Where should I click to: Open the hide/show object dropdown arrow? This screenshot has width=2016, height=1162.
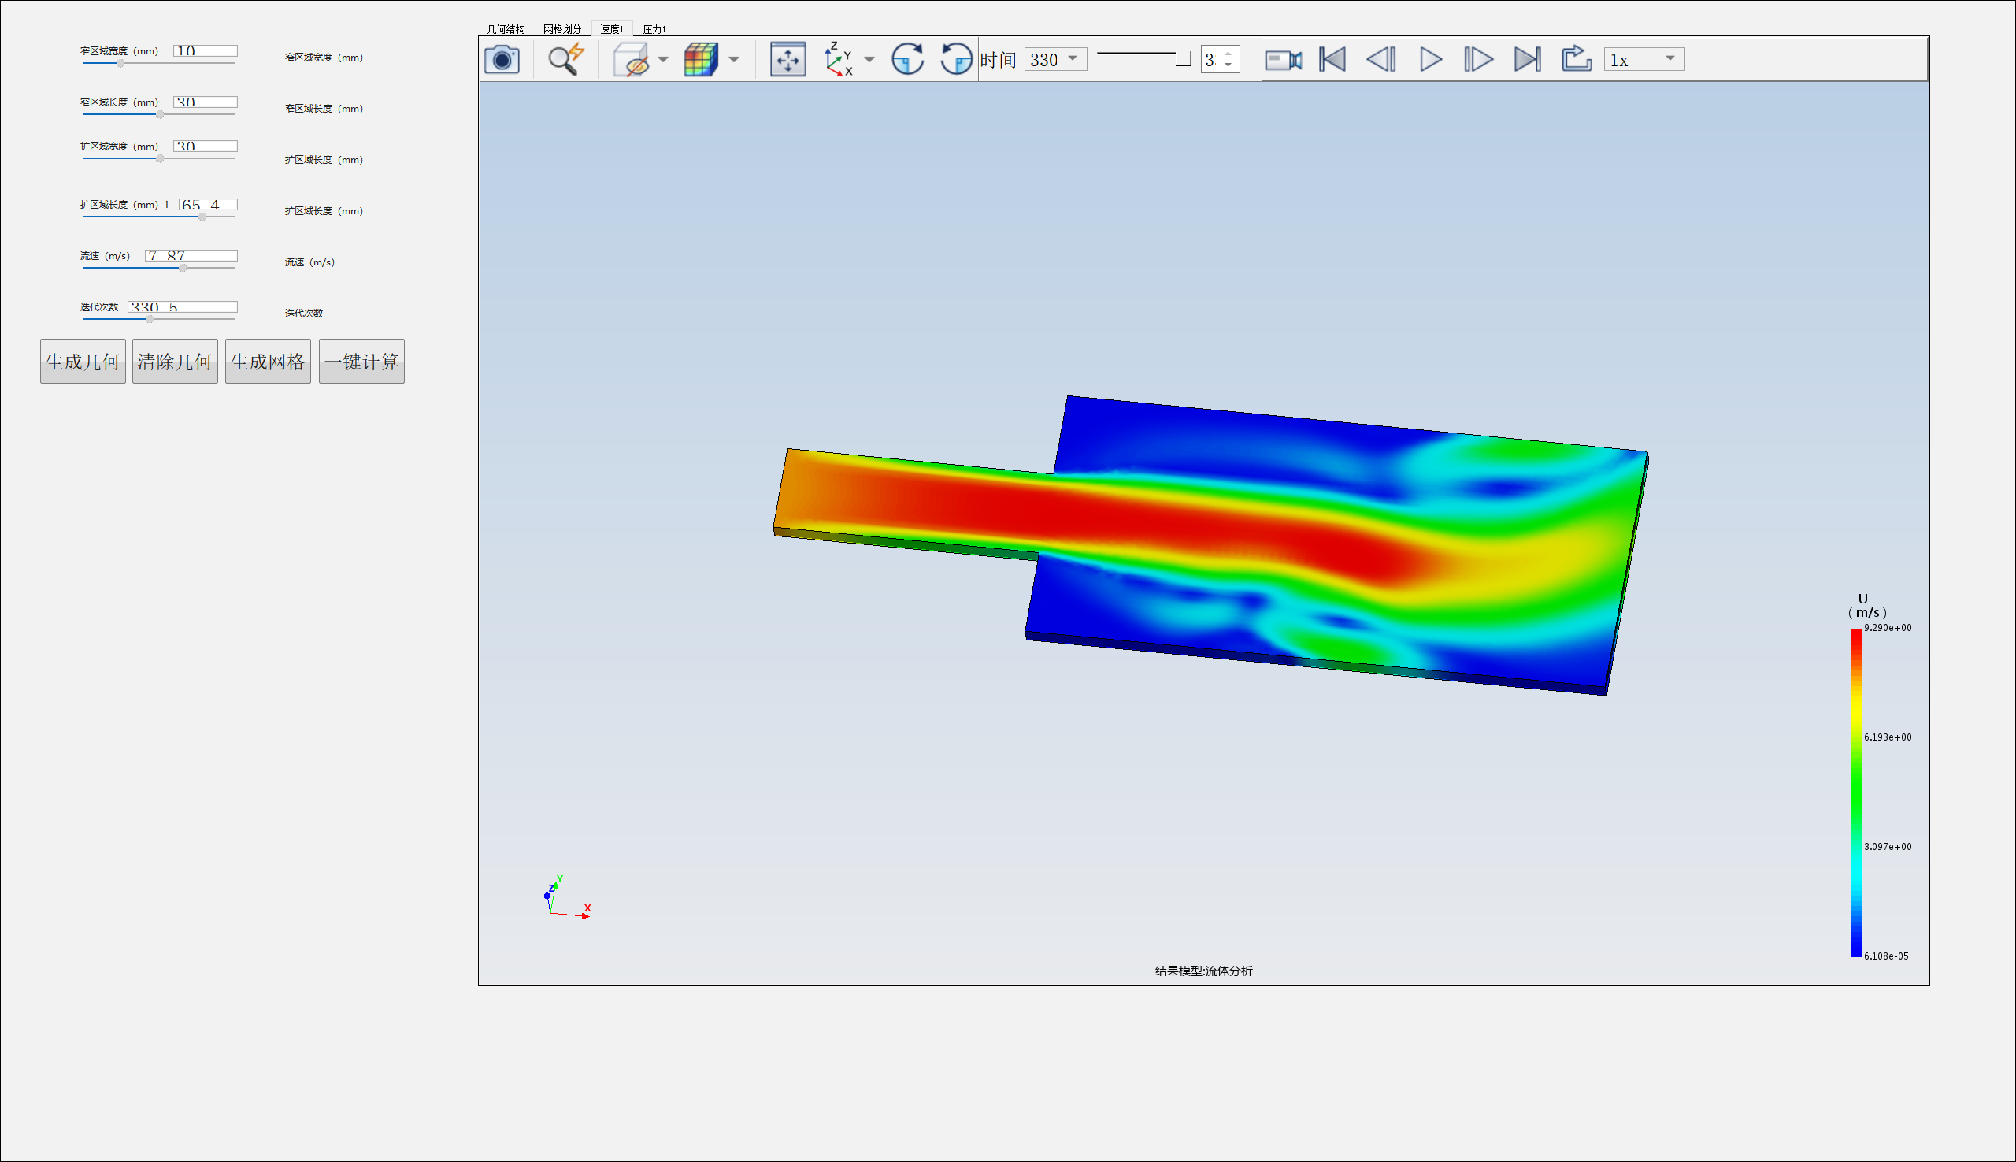pyautogui.click(x=663, y=60)
